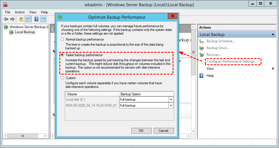This screenshot has width=279, height=148.
Task: Click the Recover icon in Actions pane
Action: point(202,55)
